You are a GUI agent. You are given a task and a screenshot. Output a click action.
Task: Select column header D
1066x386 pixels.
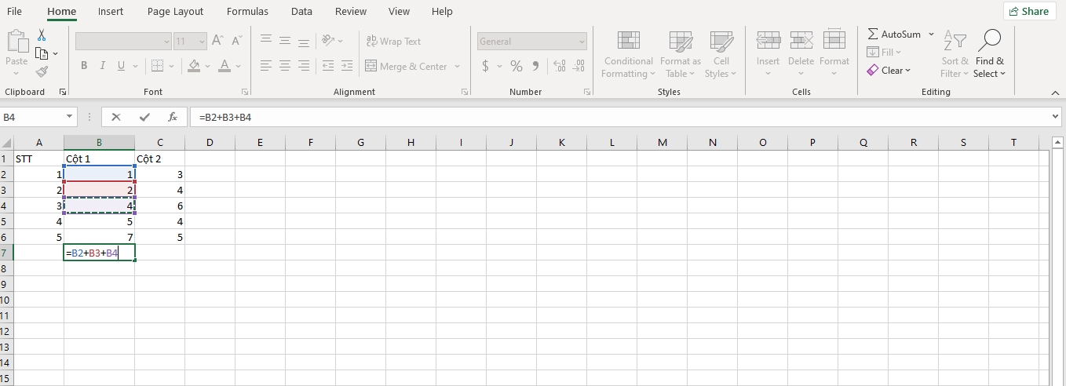(x=210, y=142)
